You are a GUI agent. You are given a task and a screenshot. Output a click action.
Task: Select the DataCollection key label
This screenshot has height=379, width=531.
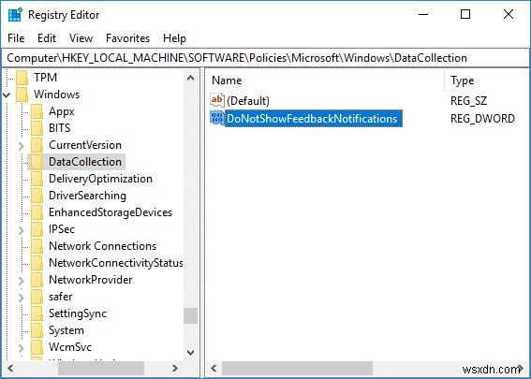[85, 162]
